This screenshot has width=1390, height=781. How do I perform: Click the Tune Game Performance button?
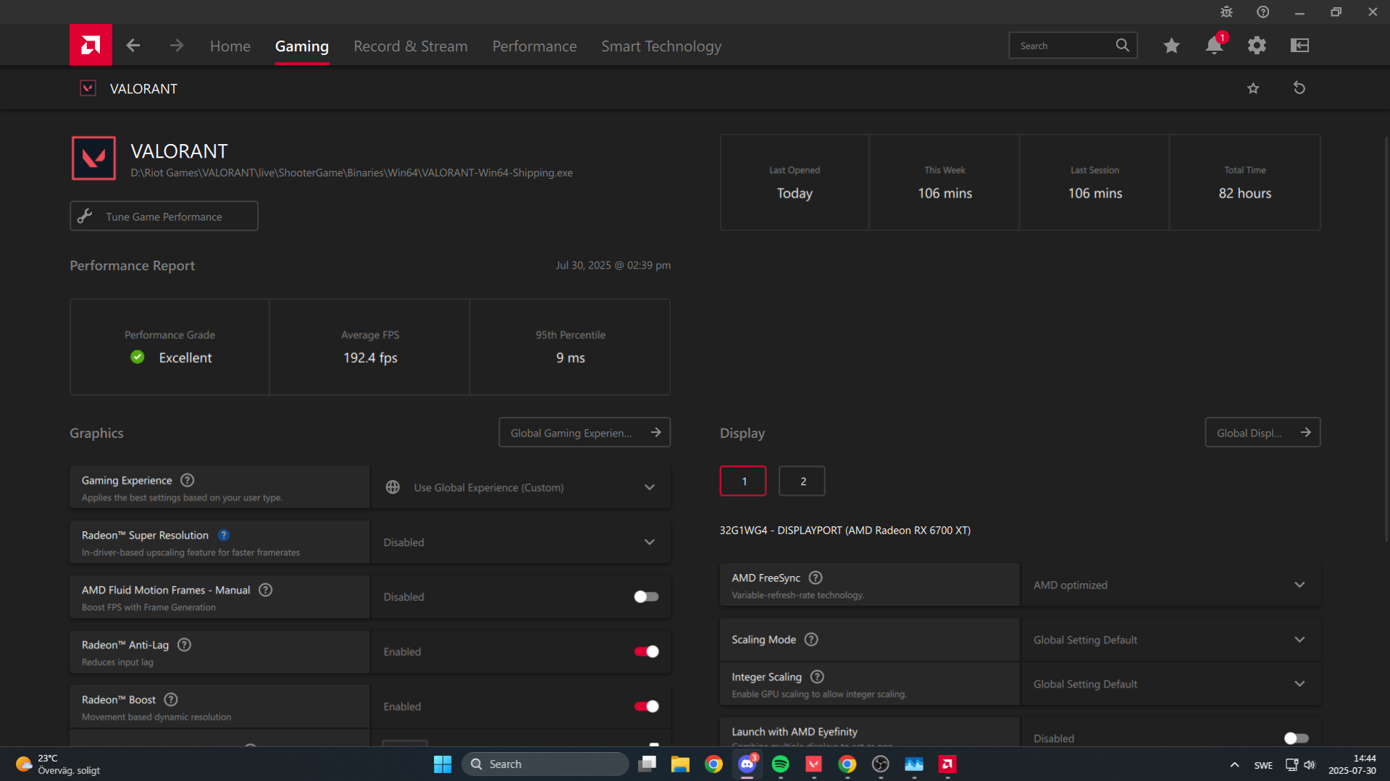tap(164, 216)
